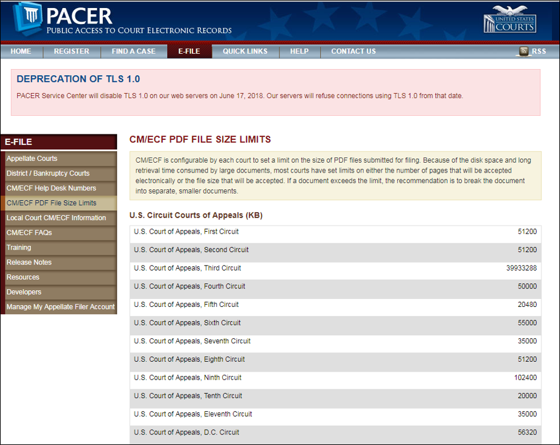
Task: Click the First Circuit row's 51200 value
Action: [x=527, y=232]
